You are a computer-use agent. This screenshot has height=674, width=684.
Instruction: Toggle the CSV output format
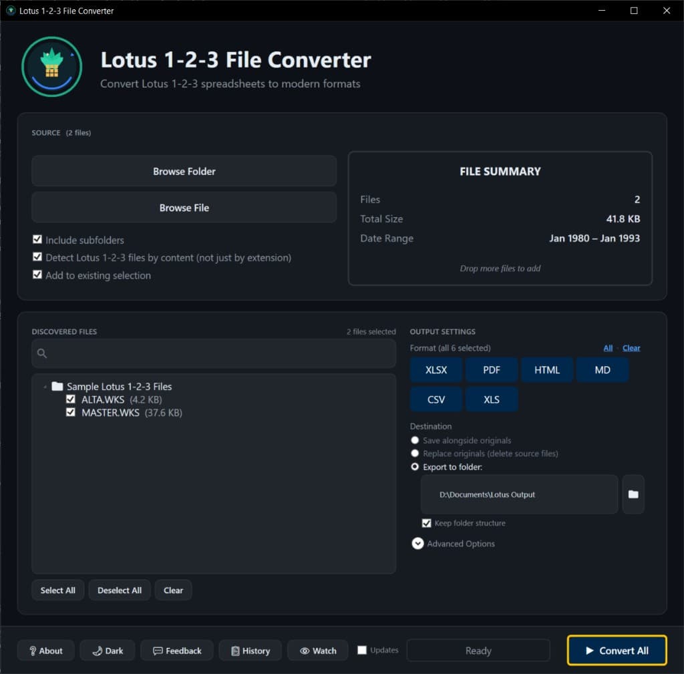[436, 399]
